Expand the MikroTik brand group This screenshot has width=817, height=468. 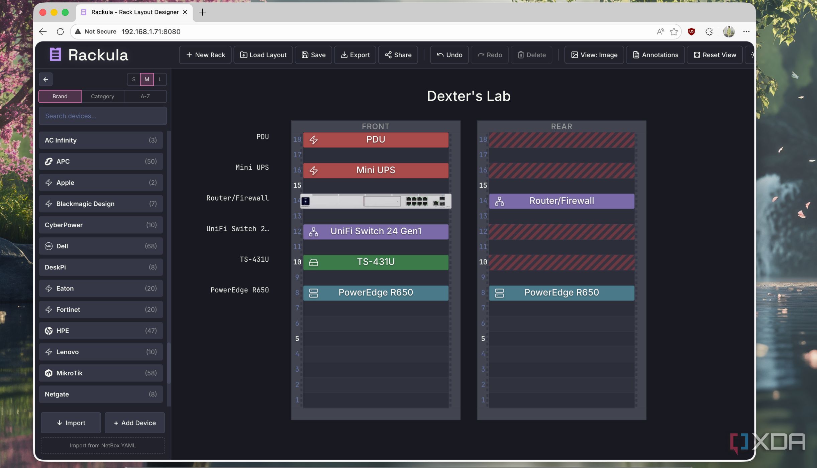(x=101, y=373)
